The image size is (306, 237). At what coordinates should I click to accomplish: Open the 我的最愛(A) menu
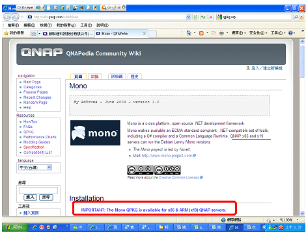click(66, 25)
